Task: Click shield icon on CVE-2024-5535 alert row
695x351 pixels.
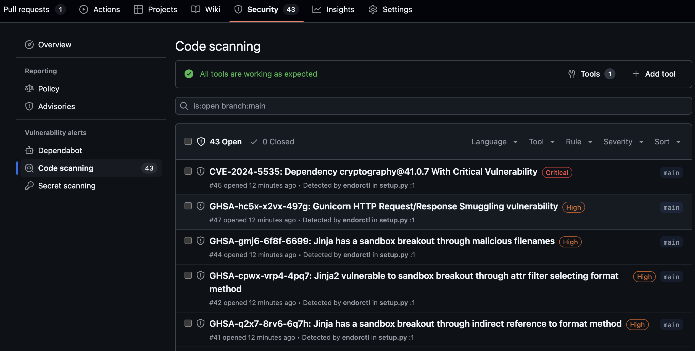Action: (x=201, y=171)
